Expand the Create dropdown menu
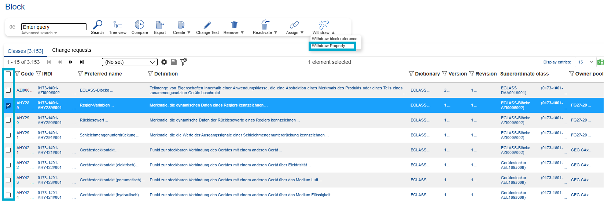Screen dimensions: 604x201 click(x=181, y=32)
